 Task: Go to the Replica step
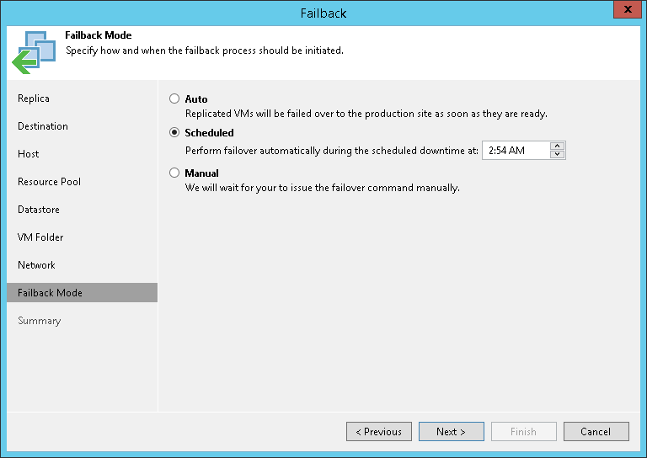click(x=34, y=99)
